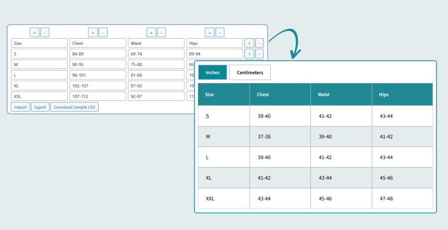Switch to the Centimeters tab
Image resolution: width=448 pixels, height=230 pixels.
click(250, 73)
